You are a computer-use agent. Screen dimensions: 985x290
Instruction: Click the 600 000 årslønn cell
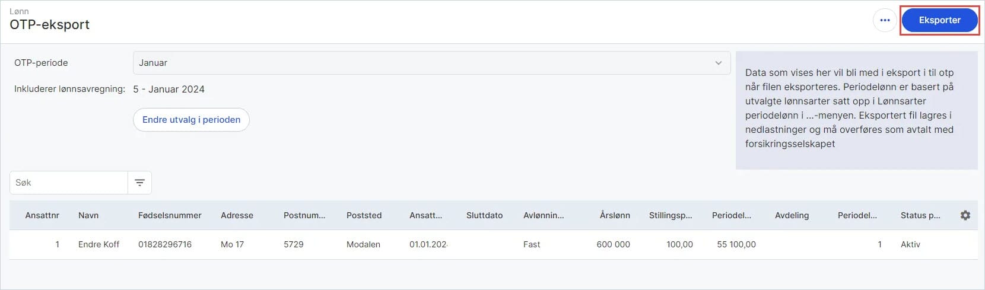(x=614, y=244)
